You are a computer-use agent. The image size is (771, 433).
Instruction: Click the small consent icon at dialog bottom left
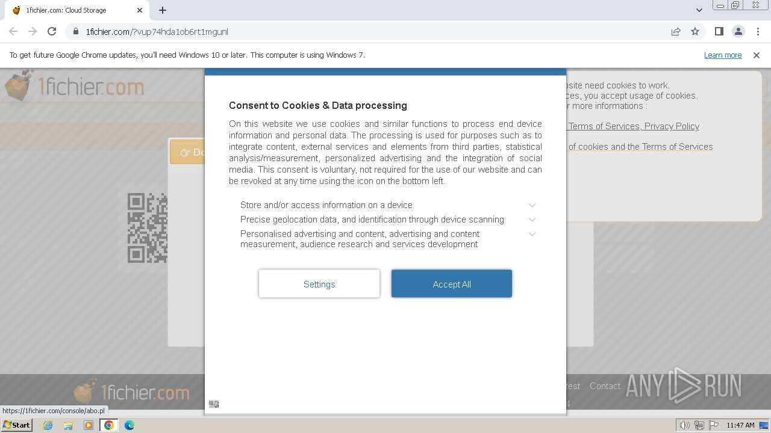click(x=214, y=404)
